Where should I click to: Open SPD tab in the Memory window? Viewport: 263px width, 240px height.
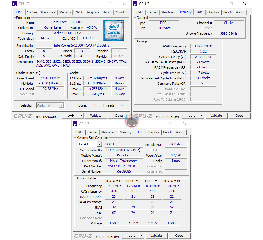[x=199, y=12]
